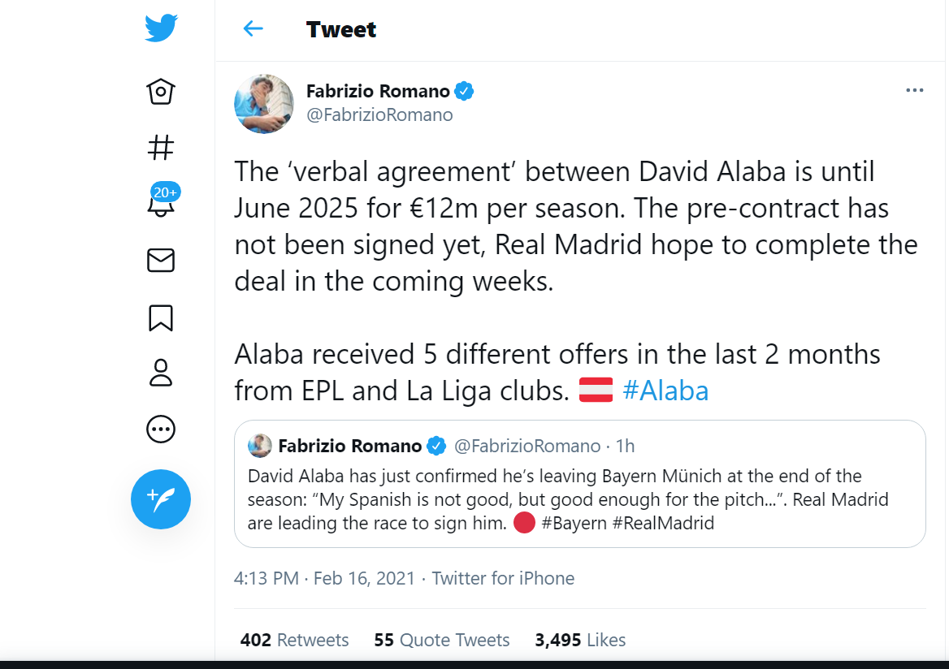Open the Twitter bird home icon
The image size is (949, 669).
[x=160, y=27]
